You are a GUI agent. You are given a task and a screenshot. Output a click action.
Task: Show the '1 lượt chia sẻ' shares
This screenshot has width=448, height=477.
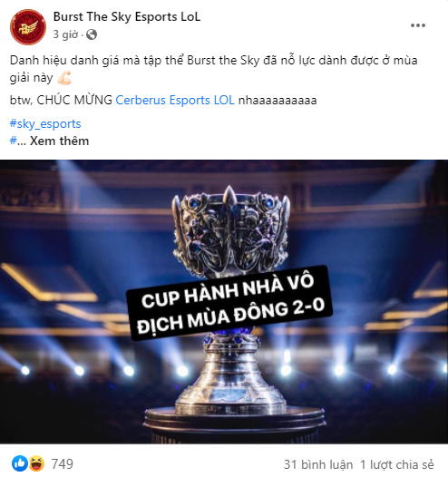pos(397,464)
